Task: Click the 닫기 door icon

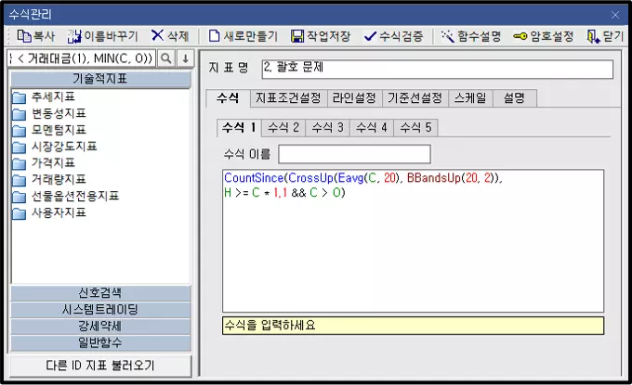Action: 593,36
